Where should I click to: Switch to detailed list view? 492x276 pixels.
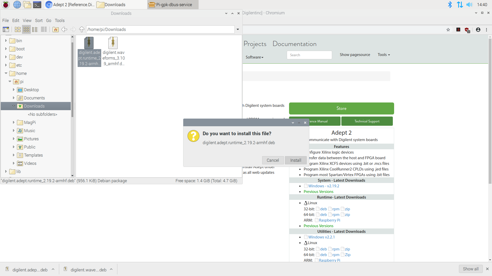click(x=44, y=29)
